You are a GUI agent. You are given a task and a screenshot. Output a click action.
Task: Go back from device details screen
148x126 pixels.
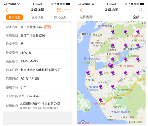click(7, 10)
